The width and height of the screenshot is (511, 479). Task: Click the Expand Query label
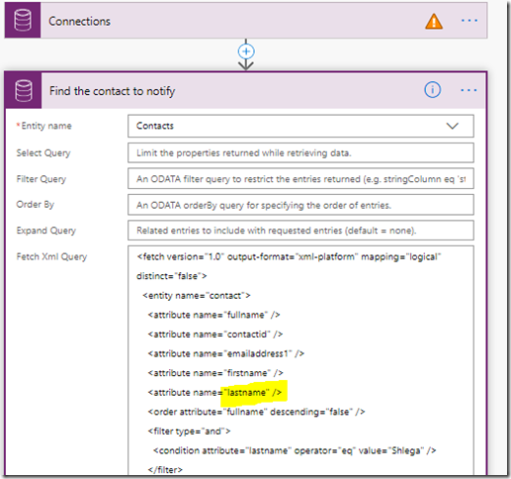(x=46, y=231)
